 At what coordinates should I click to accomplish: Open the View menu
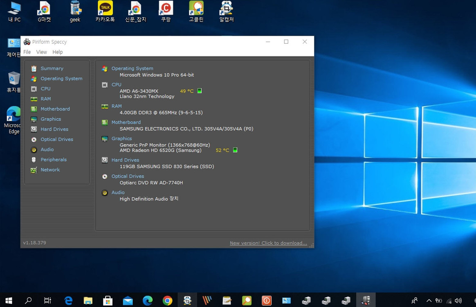41,52
